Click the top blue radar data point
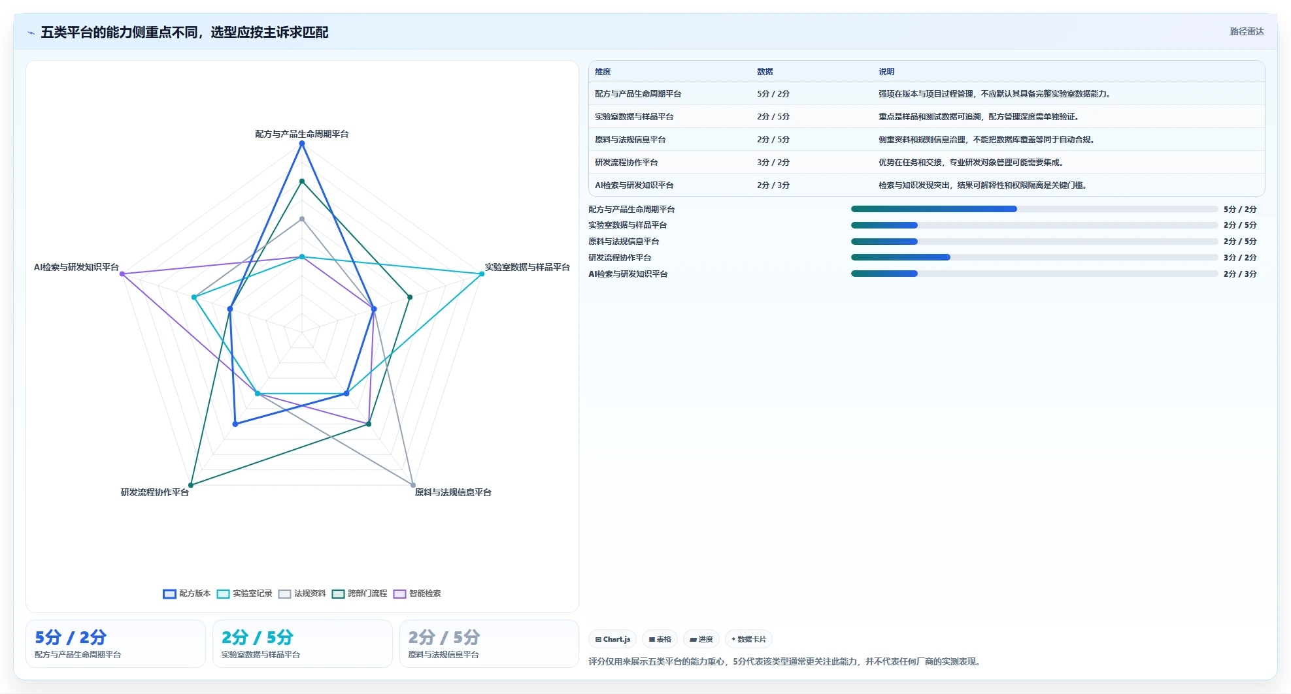 [302, 144]
